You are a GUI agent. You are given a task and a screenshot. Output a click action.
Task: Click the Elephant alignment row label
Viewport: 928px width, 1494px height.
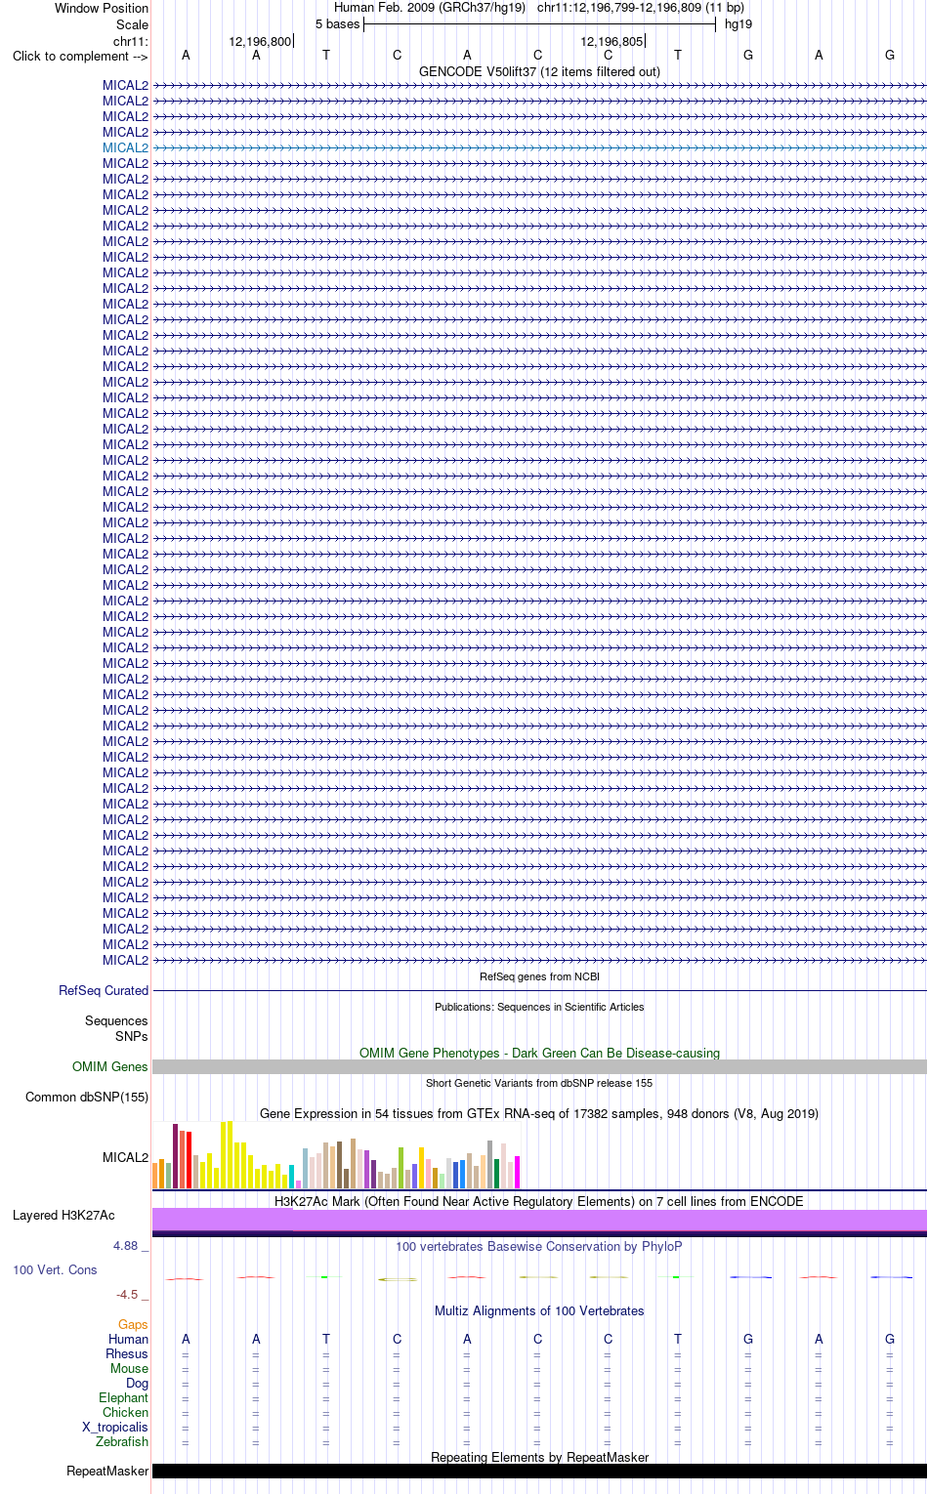click(x=123, y=1397)
